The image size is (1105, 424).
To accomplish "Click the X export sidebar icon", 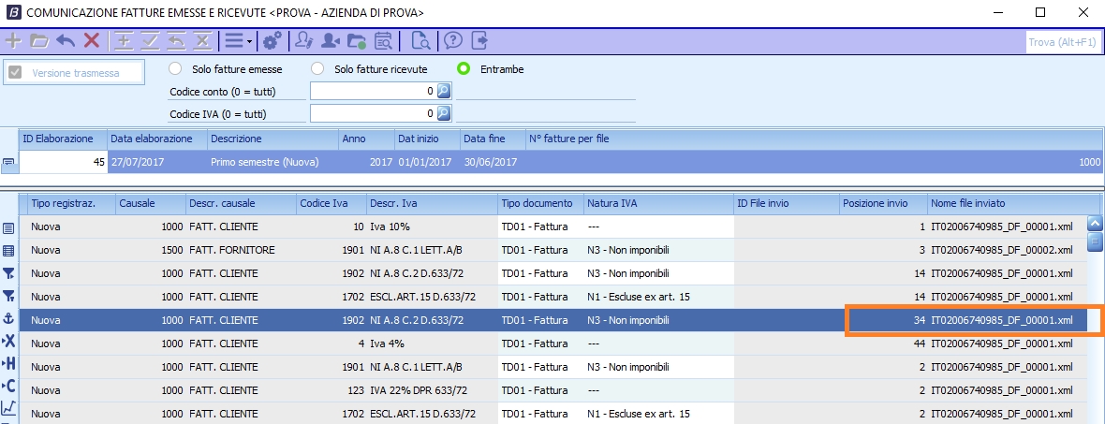I will (8, 341).
